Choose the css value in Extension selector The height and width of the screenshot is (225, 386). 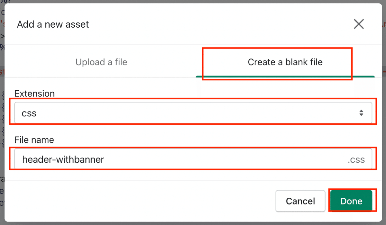click(29, 113)
